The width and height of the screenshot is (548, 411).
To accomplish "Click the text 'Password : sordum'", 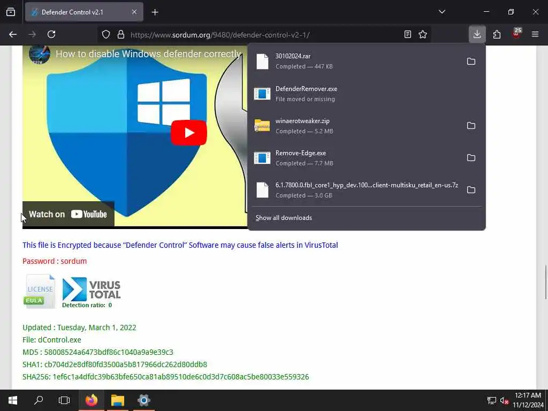I will [x=55, y=261].
